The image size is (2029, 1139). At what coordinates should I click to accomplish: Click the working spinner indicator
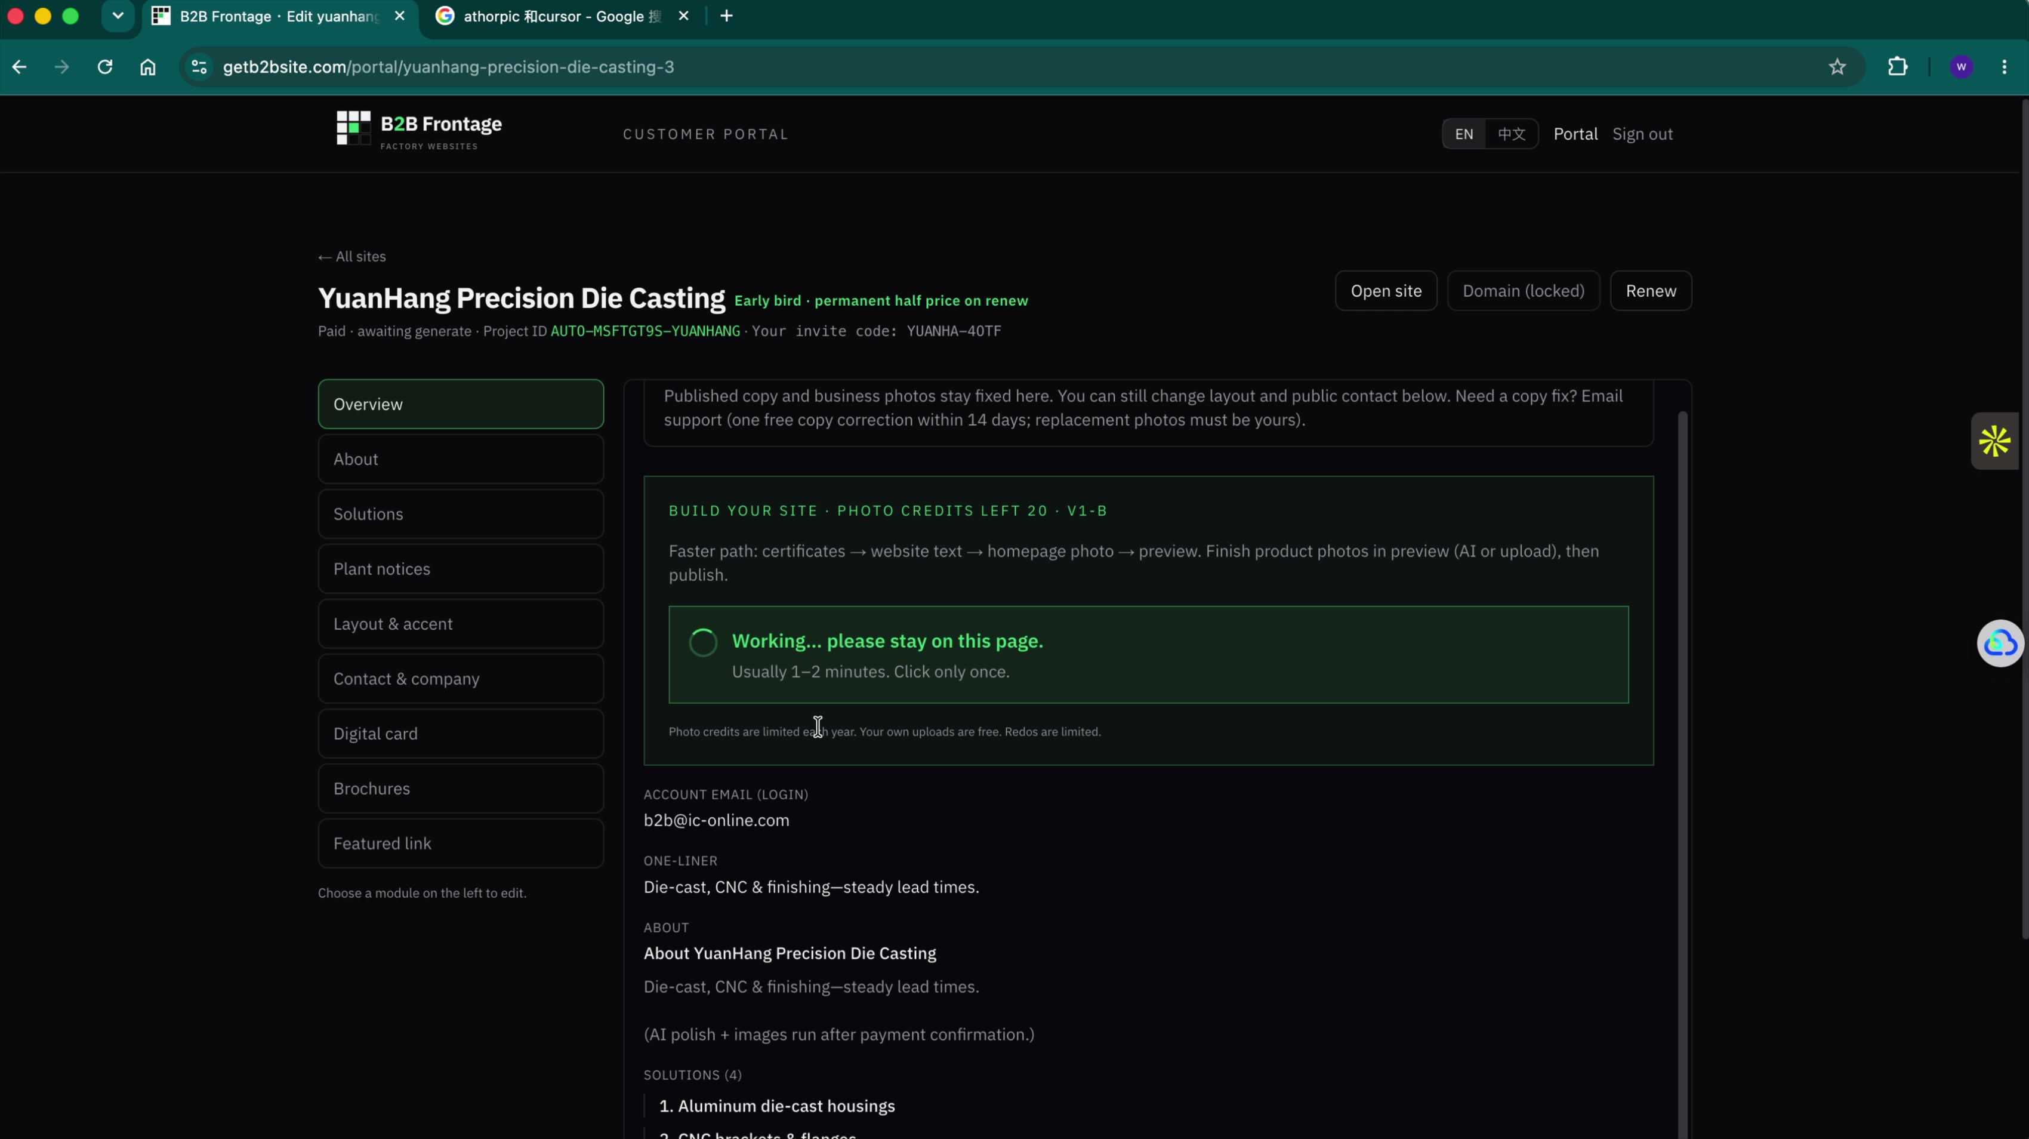pos(702,643)
